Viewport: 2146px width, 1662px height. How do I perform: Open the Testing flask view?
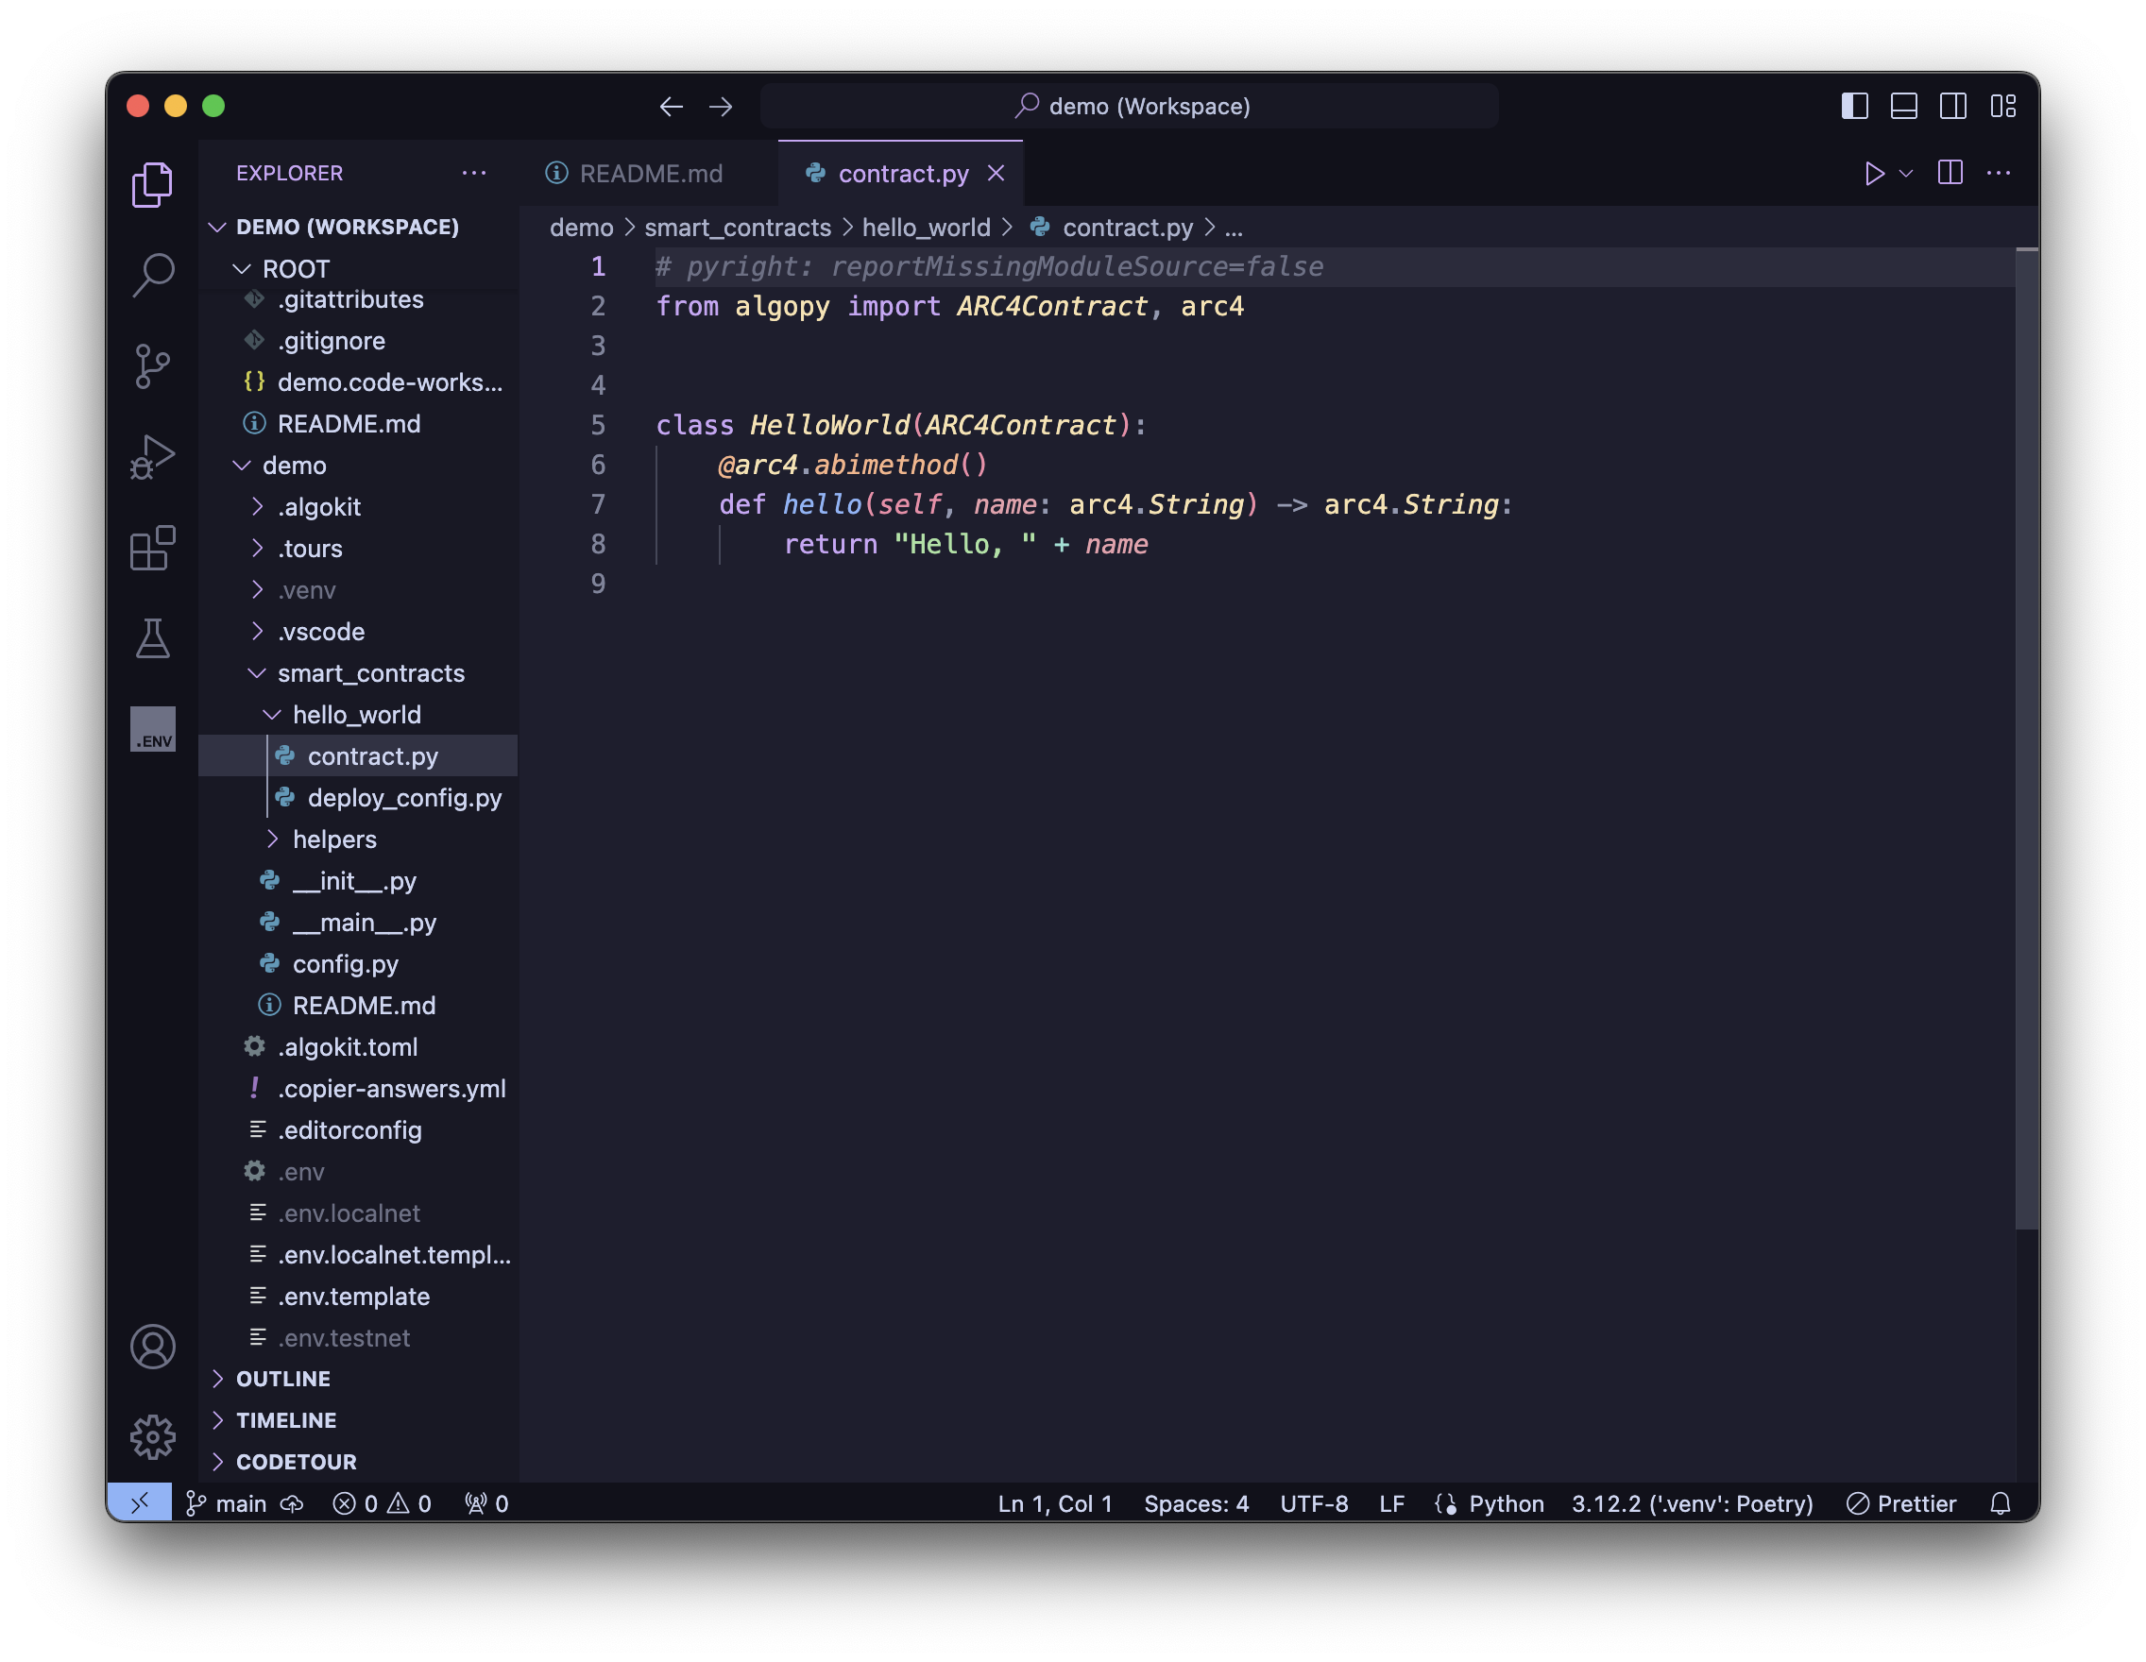tap(153, 638)
